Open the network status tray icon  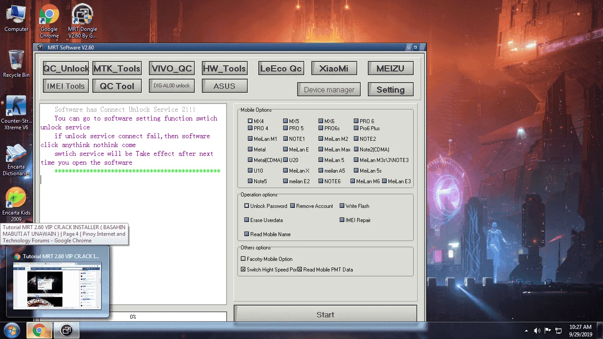coord(558,331)
